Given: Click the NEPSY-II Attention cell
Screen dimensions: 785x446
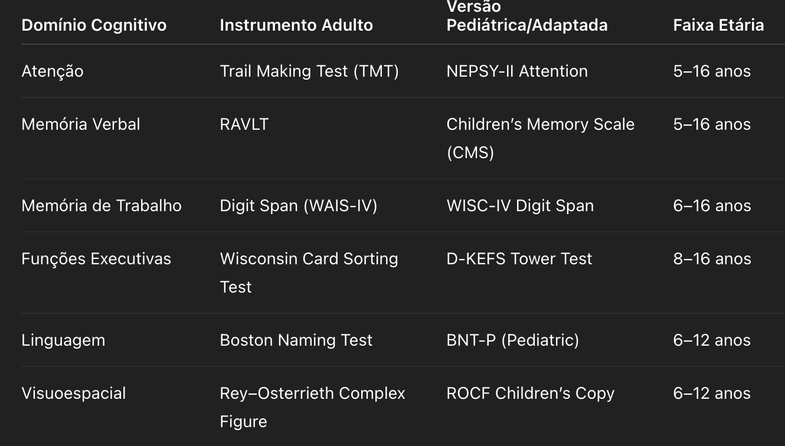Looking at the screenshot, I should [517, 71].
